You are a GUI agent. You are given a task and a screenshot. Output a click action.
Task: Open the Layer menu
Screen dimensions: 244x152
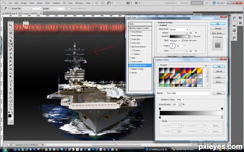click(x=32, y=3)
